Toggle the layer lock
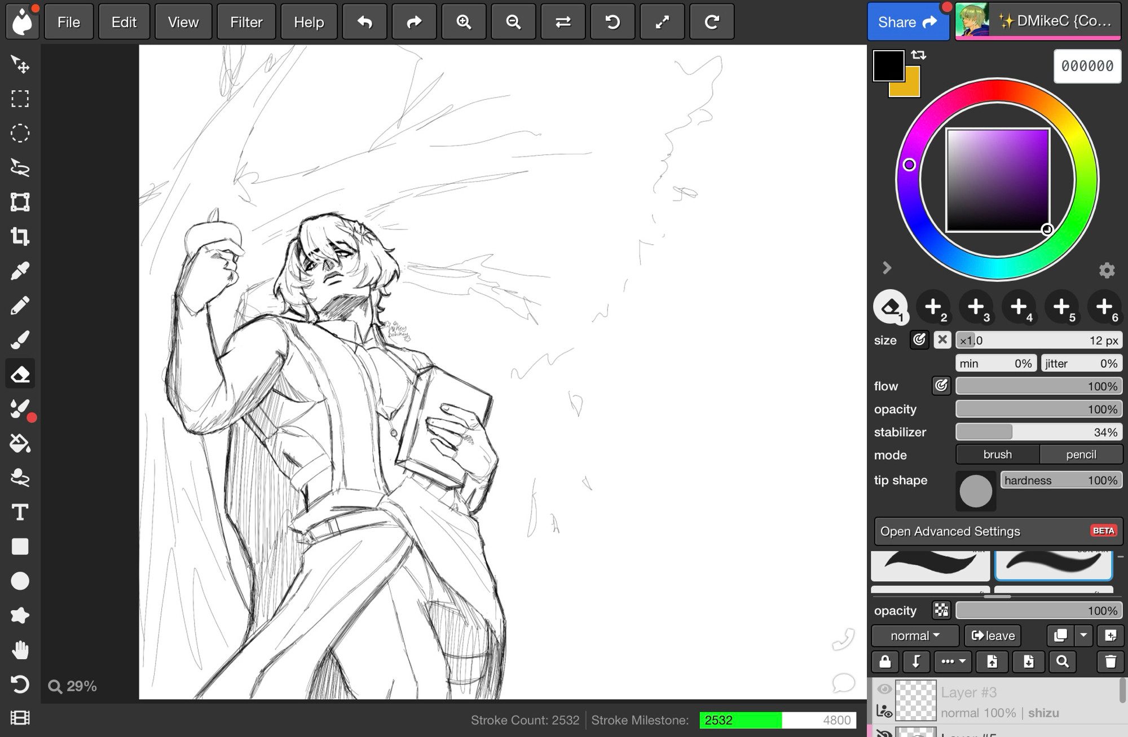 pos(885,661)
